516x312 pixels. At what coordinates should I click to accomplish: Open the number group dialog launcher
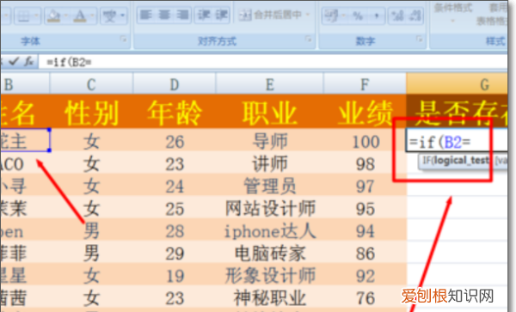tap(420, 40)
